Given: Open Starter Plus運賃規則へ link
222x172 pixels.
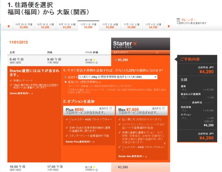Looking at the screenshot, I should pos(80,142).
